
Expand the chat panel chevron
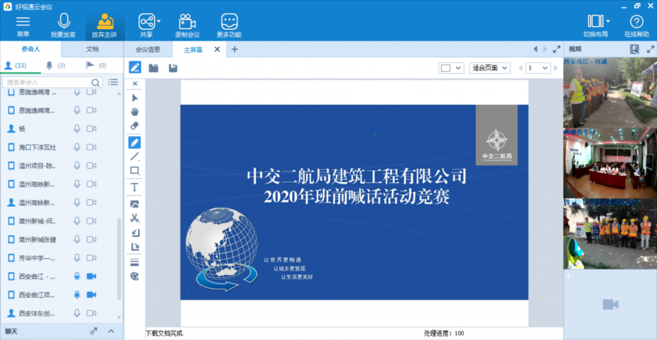tap(111, 331)
